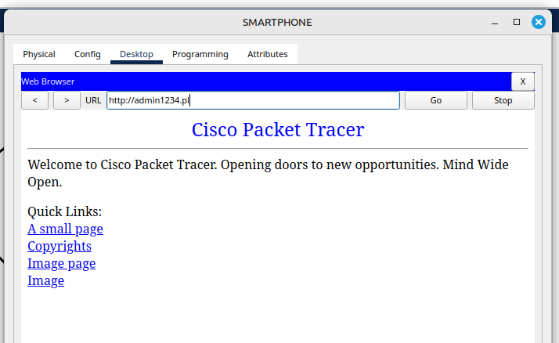The image size is (559, 343).
Task: Switch to the Attributes tab
Action: (268, 54)
